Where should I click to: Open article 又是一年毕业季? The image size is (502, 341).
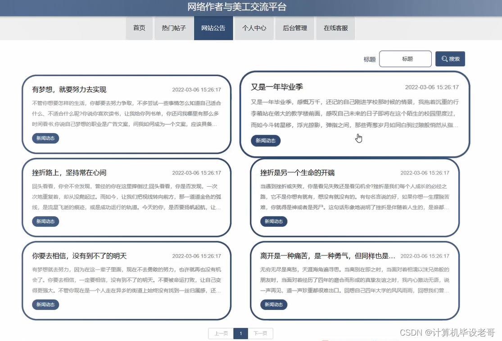277,87
